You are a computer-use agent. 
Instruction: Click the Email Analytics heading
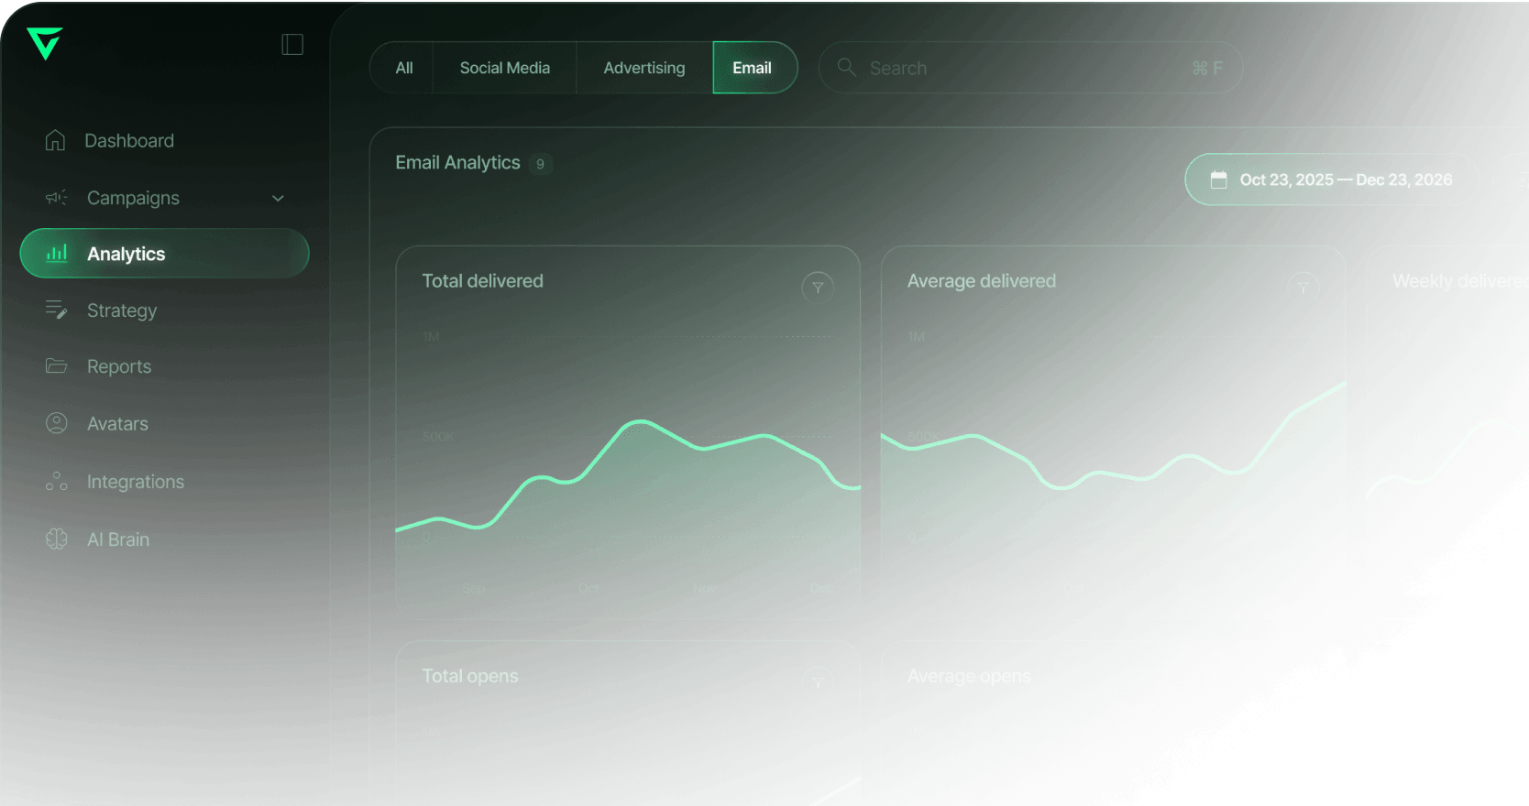point(457,163)
